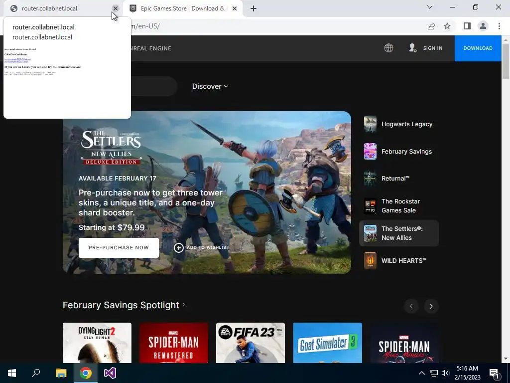The image size is (510, 383).
Task: Select Hogwarts Legacy in carousel list
Action: tap(399, 124)
